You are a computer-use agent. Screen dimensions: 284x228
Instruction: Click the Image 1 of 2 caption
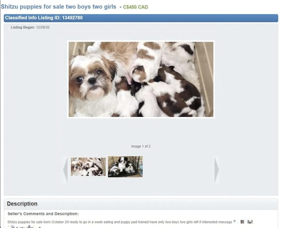click(141, 146)
